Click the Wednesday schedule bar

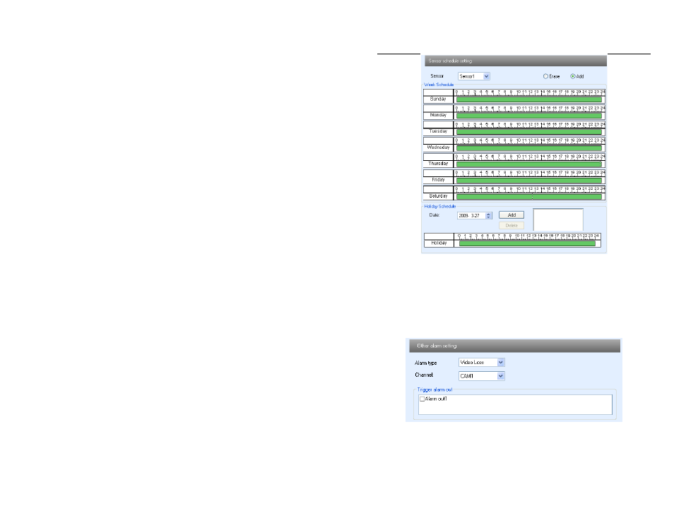point(528,148)
